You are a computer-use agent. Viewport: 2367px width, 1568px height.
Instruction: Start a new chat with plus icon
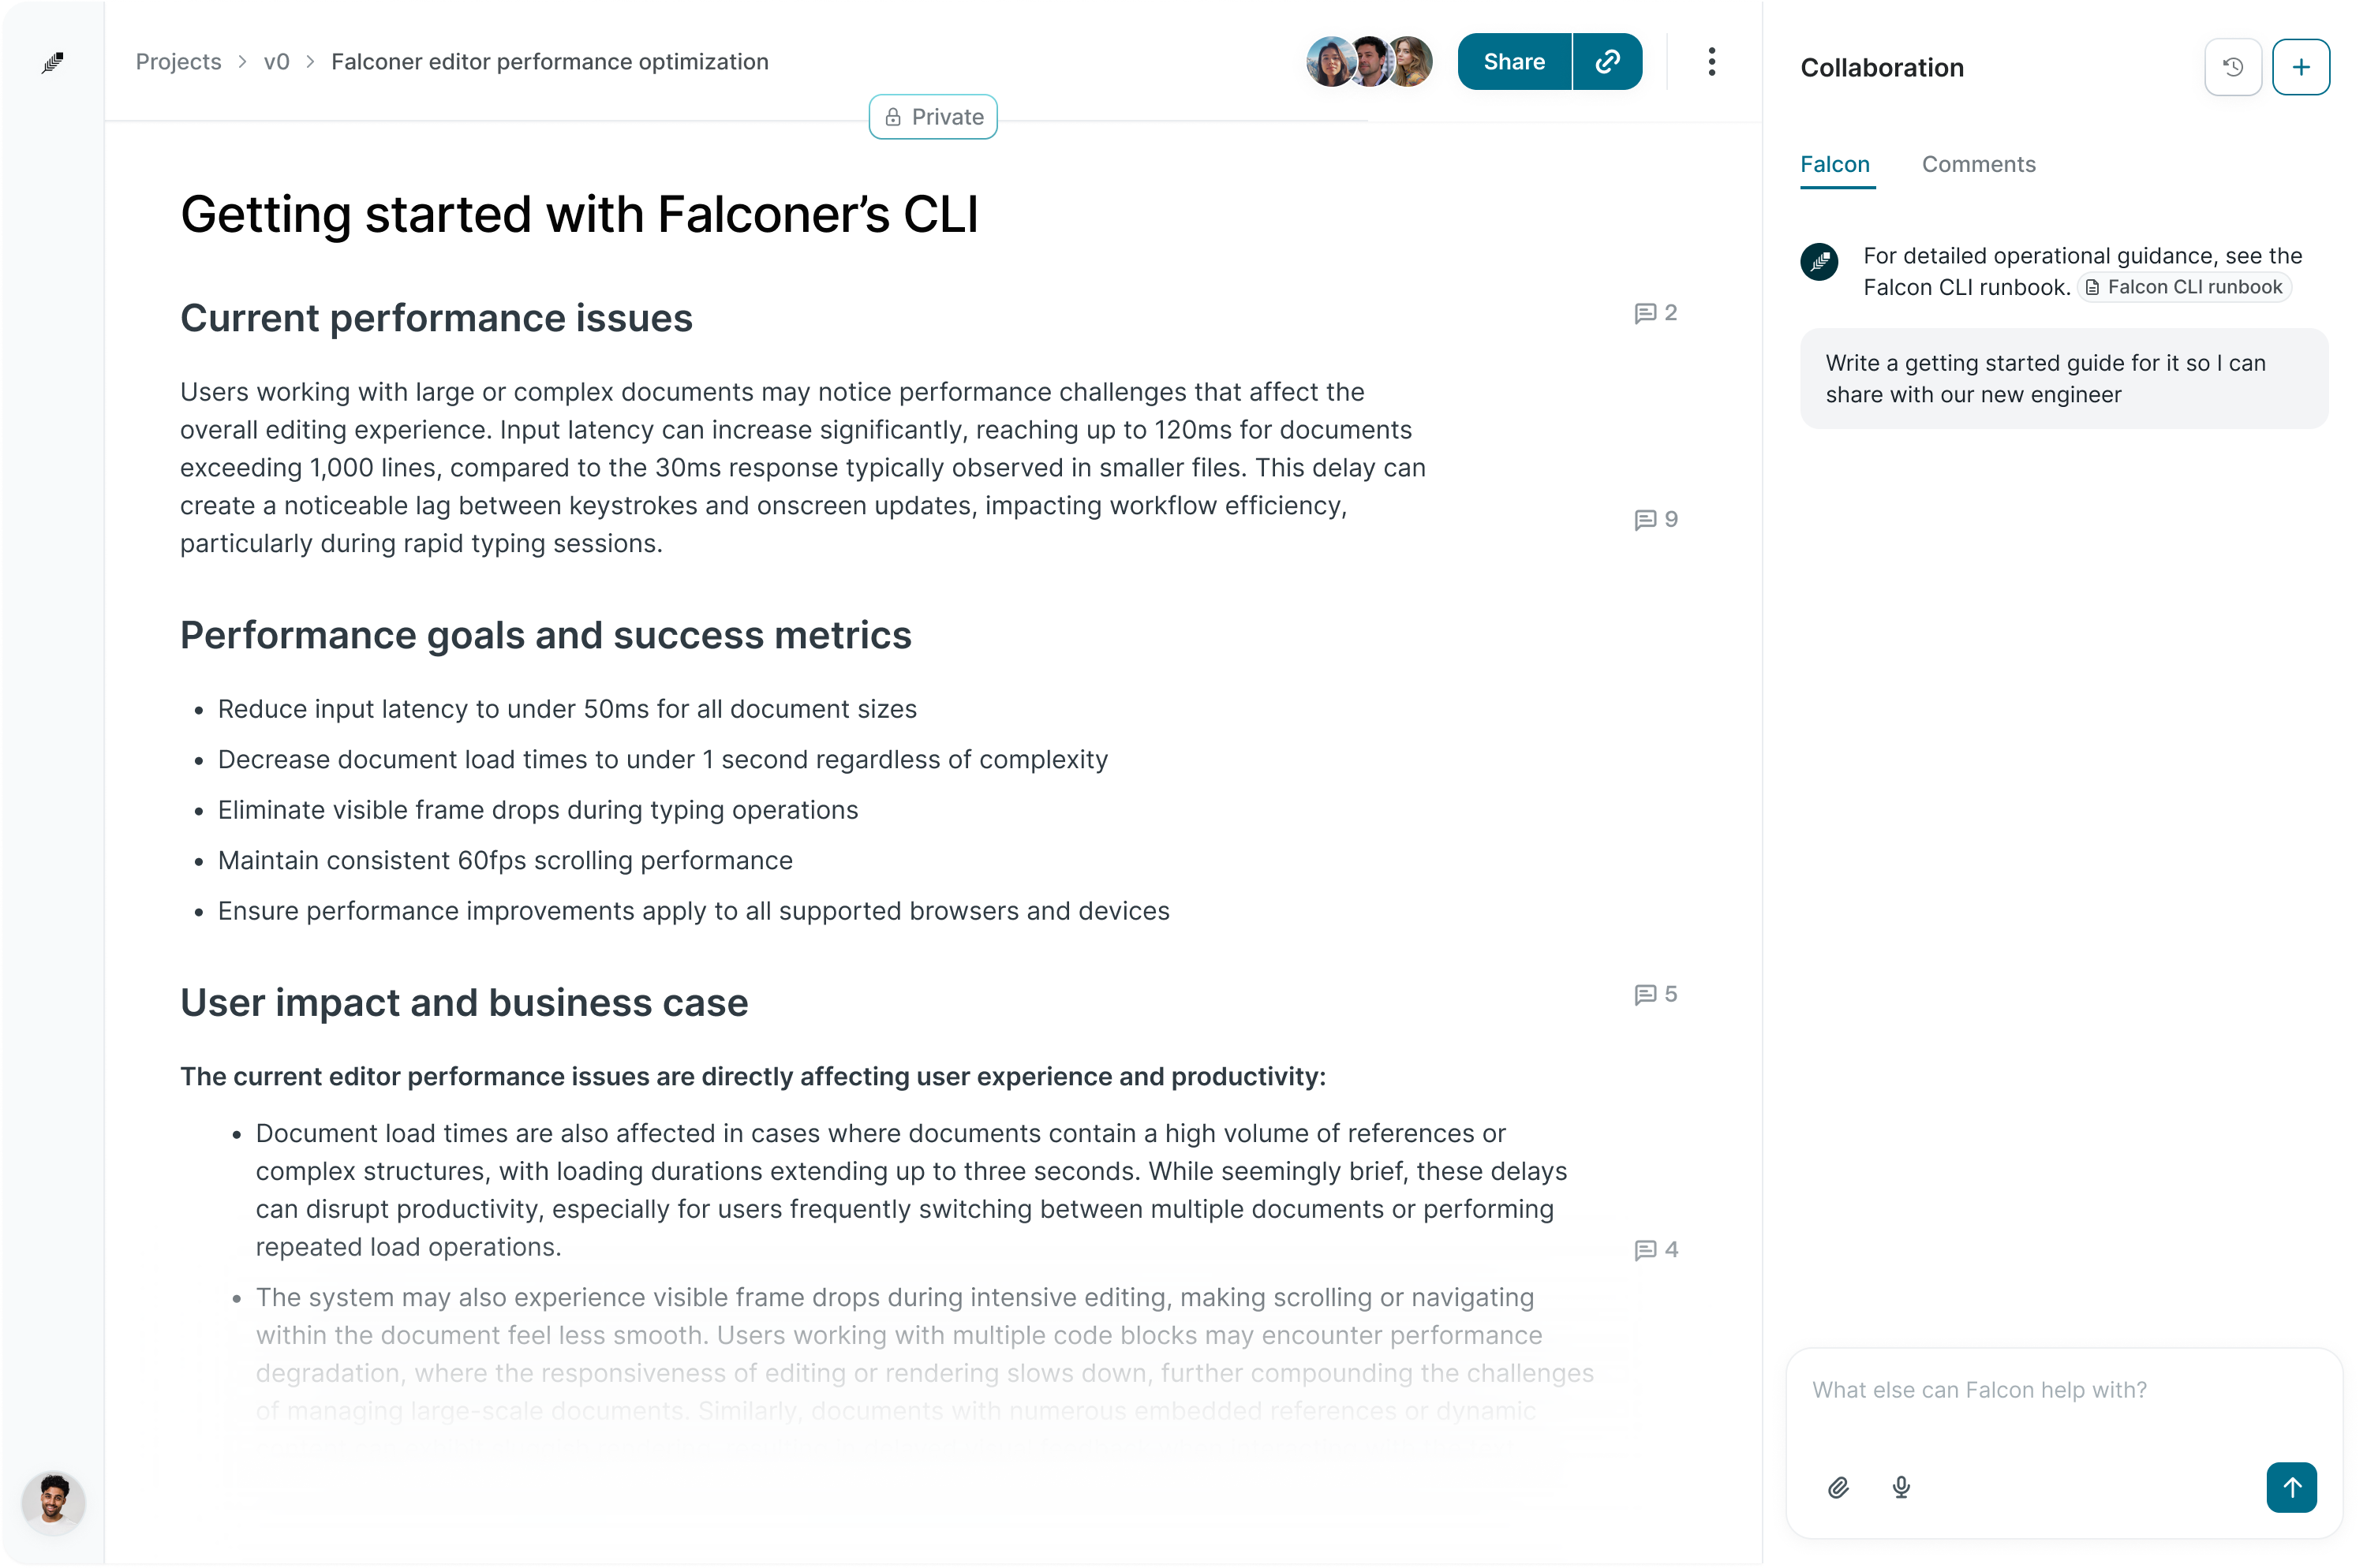[2301, 68]
